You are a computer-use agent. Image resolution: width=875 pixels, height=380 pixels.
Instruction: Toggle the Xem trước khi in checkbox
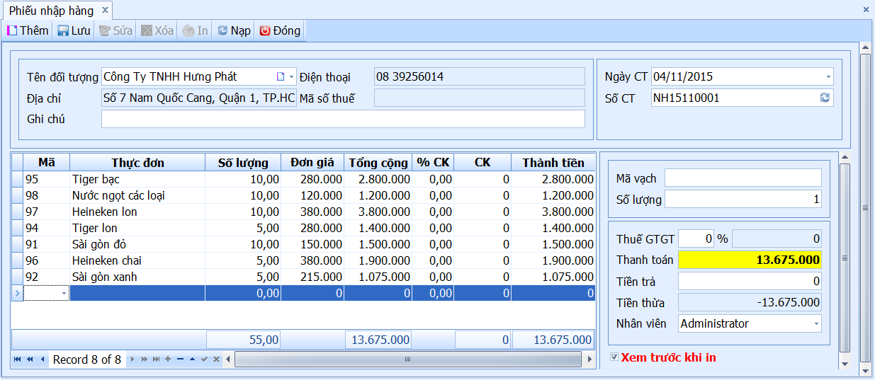point(614,357)
